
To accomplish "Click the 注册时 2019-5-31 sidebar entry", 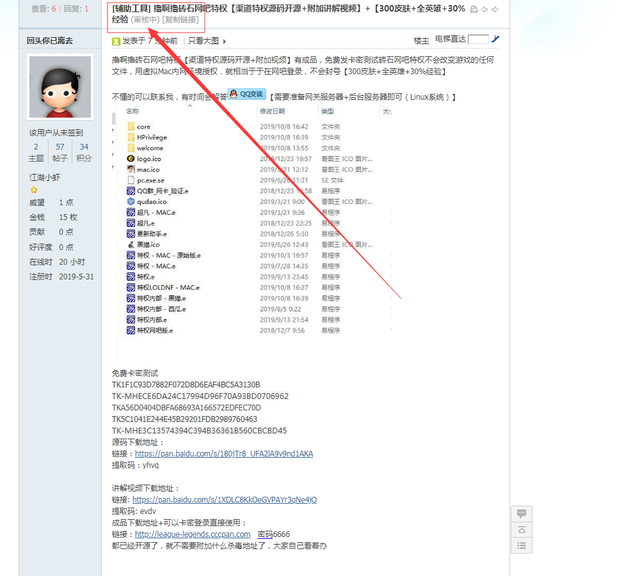I will pyautogui.click(x=61, y=277).
